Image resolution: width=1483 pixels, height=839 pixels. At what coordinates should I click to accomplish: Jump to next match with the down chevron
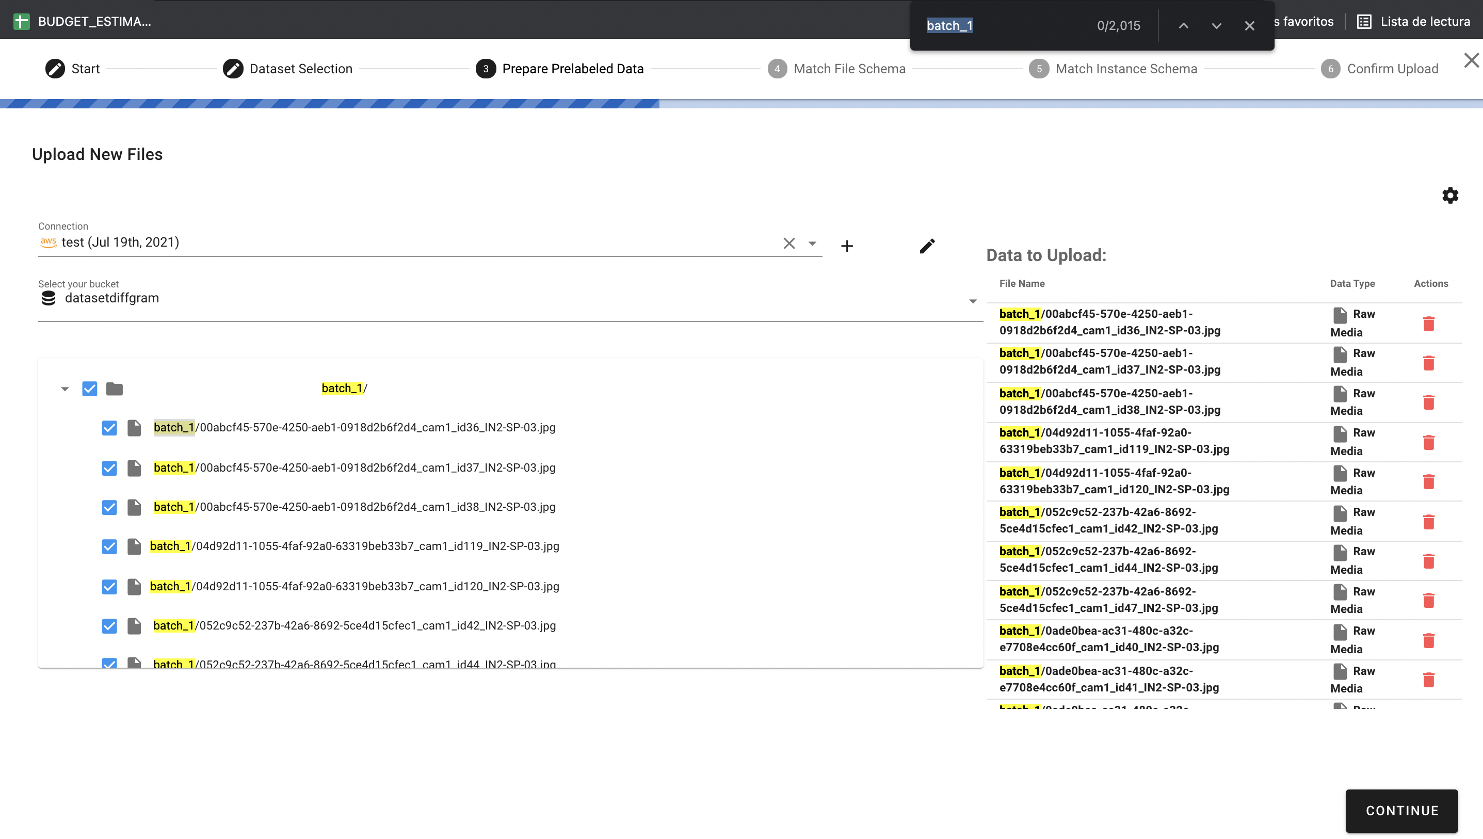pos(1216,26)
